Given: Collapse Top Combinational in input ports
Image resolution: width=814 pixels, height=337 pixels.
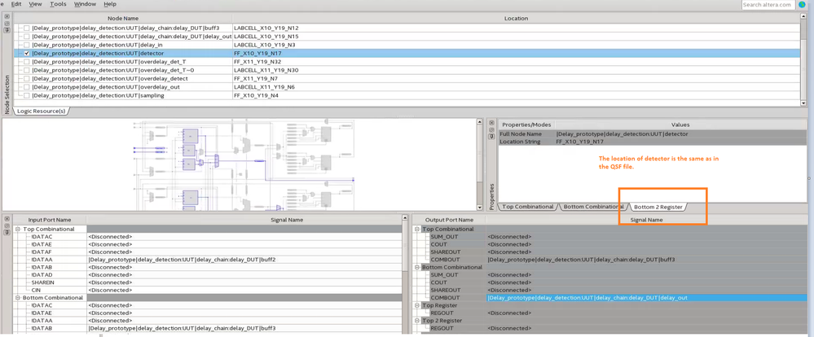Looking at the screenshot, I should coord(18,230).
